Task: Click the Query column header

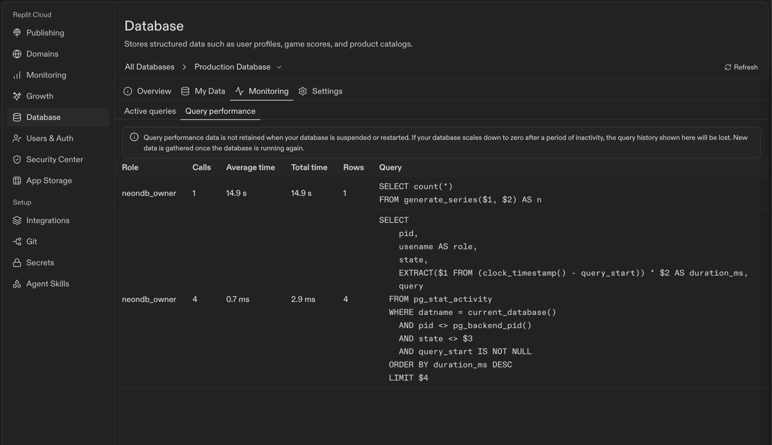Action: pyautogui.click(x=390, y=168)
